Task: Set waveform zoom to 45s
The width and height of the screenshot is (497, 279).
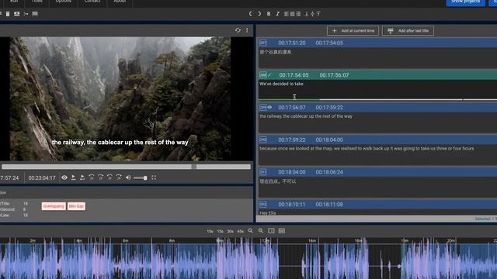Action: coord(240,231)
